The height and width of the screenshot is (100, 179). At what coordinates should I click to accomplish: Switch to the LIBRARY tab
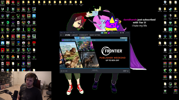[x=75, y=35]
